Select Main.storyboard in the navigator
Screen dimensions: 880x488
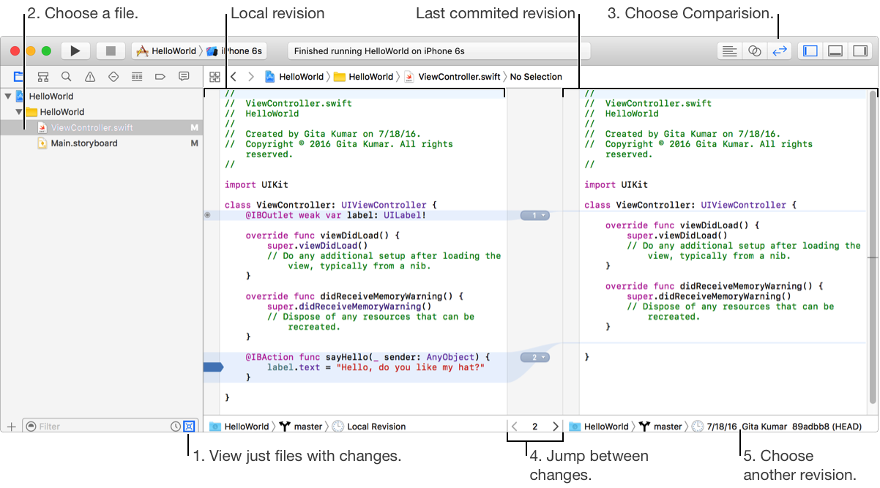click(83, 143)
